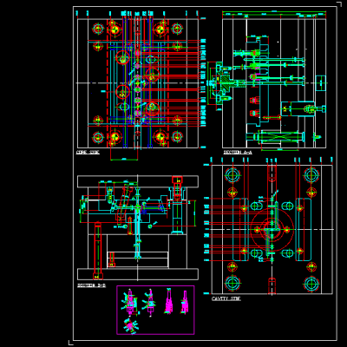The height and width of the screenshot is (347, 347).
Task: Click the CORE SIDE view label
Action: click(88, 153)
